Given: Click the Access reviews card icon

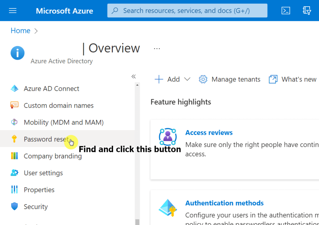Looking at the screenshot, I should coord(168,137).
